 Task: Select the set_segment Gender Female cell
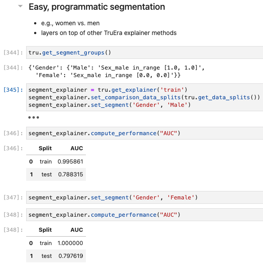click(x=144, y=197)
